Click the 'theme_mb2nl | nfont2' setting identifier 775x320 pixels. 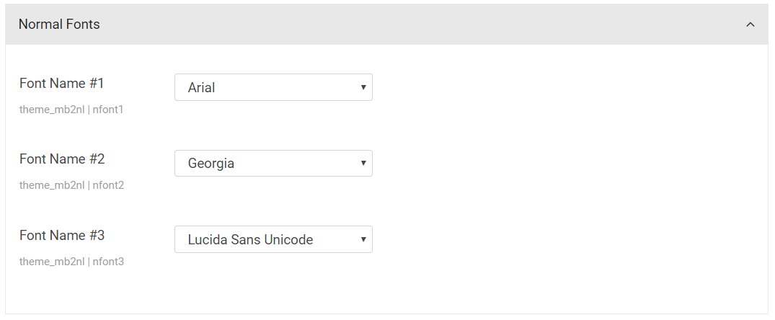71,185
